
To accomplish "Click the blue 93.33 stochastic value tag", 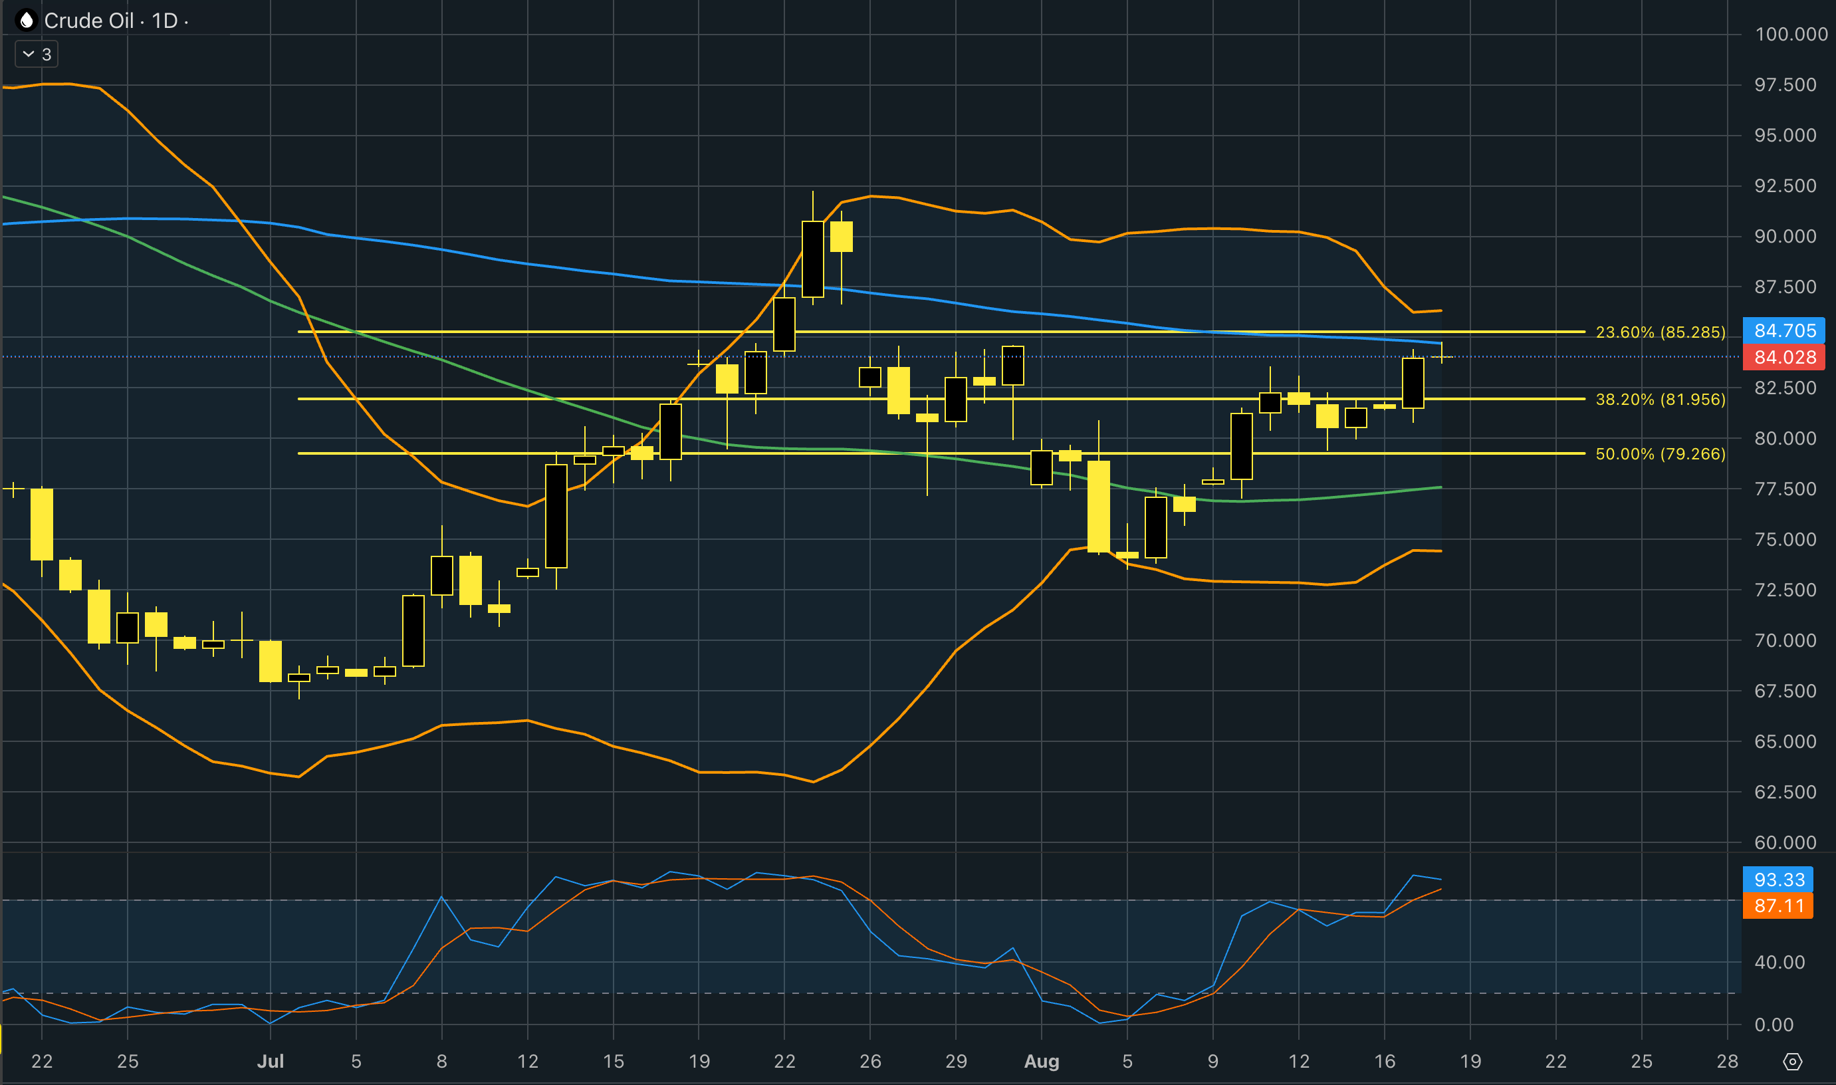I will pos(1778,880).
